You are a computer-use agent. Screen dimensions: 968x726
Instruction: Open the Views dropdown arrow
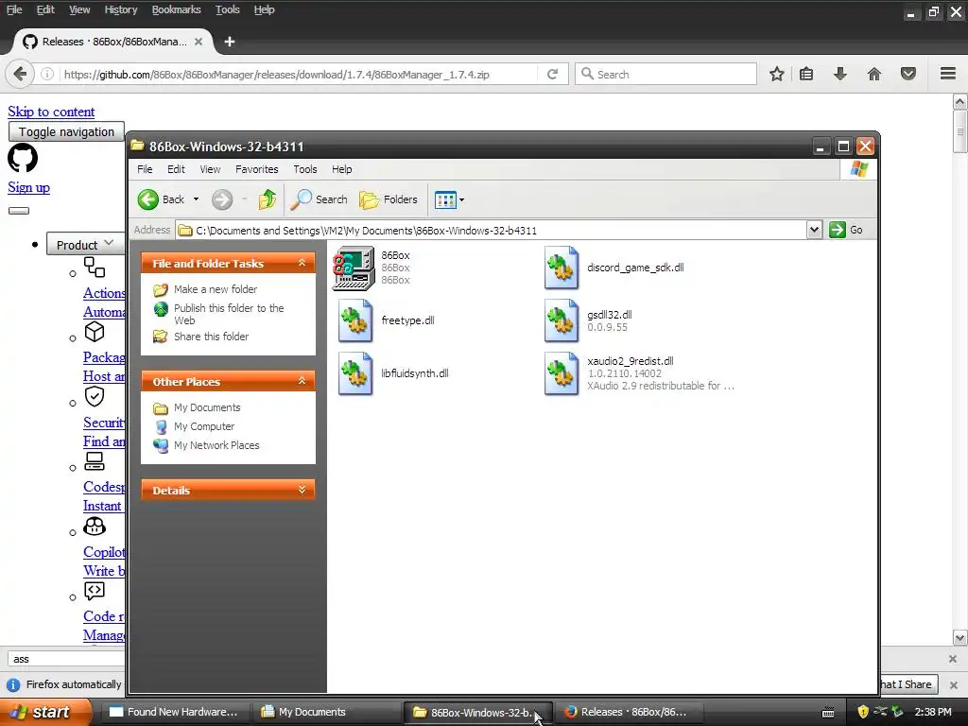tap(461, 199)
